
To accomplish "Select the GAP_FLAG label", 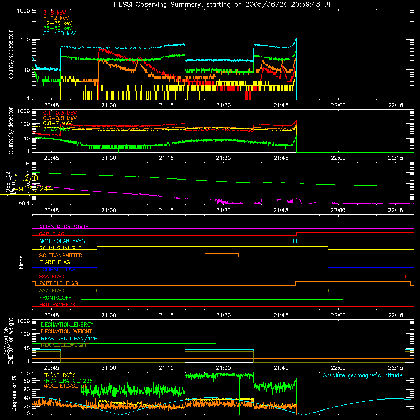I will pyautogui.click(x=51, y=234).
